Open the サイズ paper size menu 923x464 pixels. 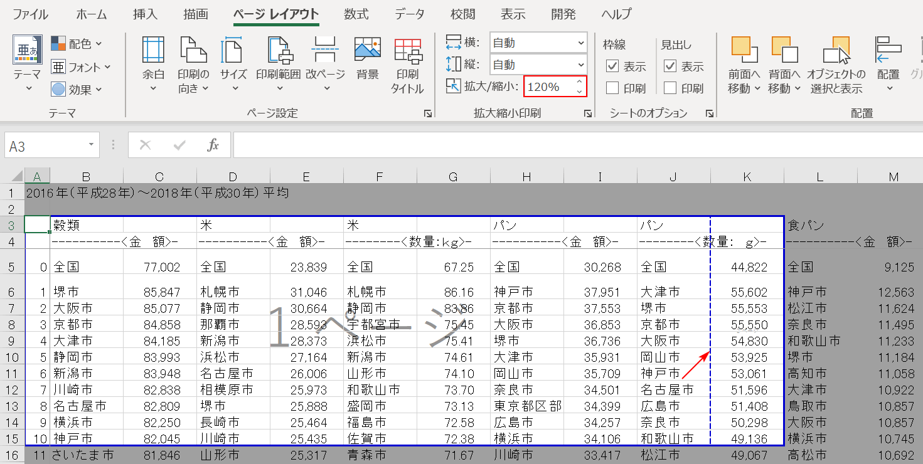coord(233,65)
